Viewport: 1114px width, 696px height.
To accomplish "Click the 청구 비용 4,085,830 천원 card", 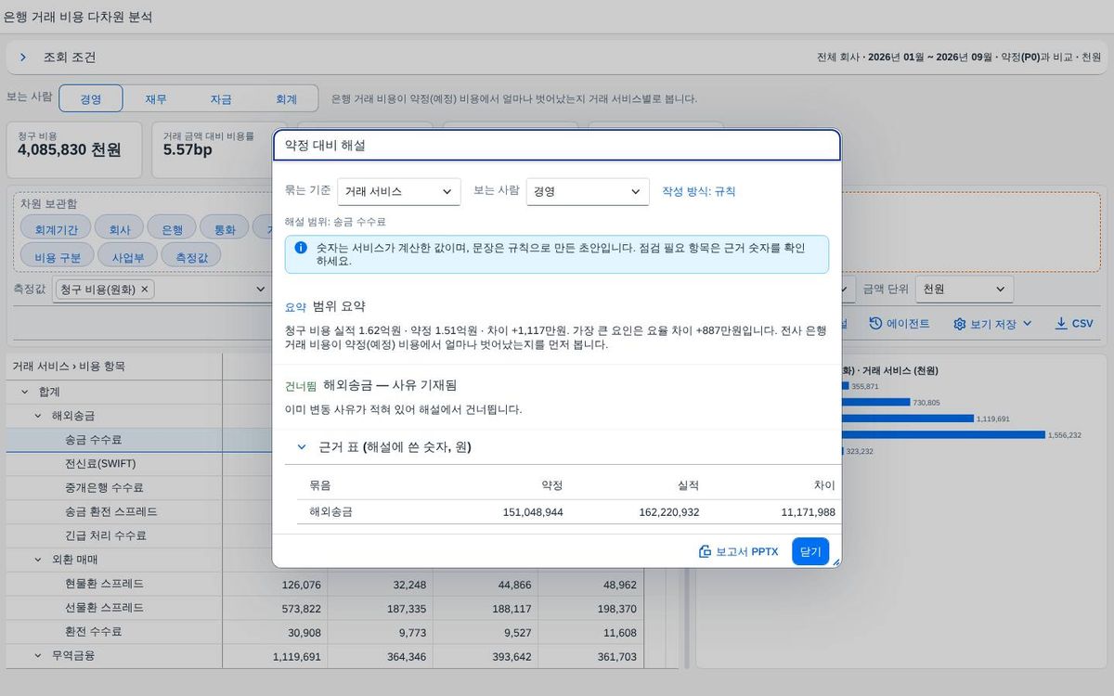I will point(74,149).
